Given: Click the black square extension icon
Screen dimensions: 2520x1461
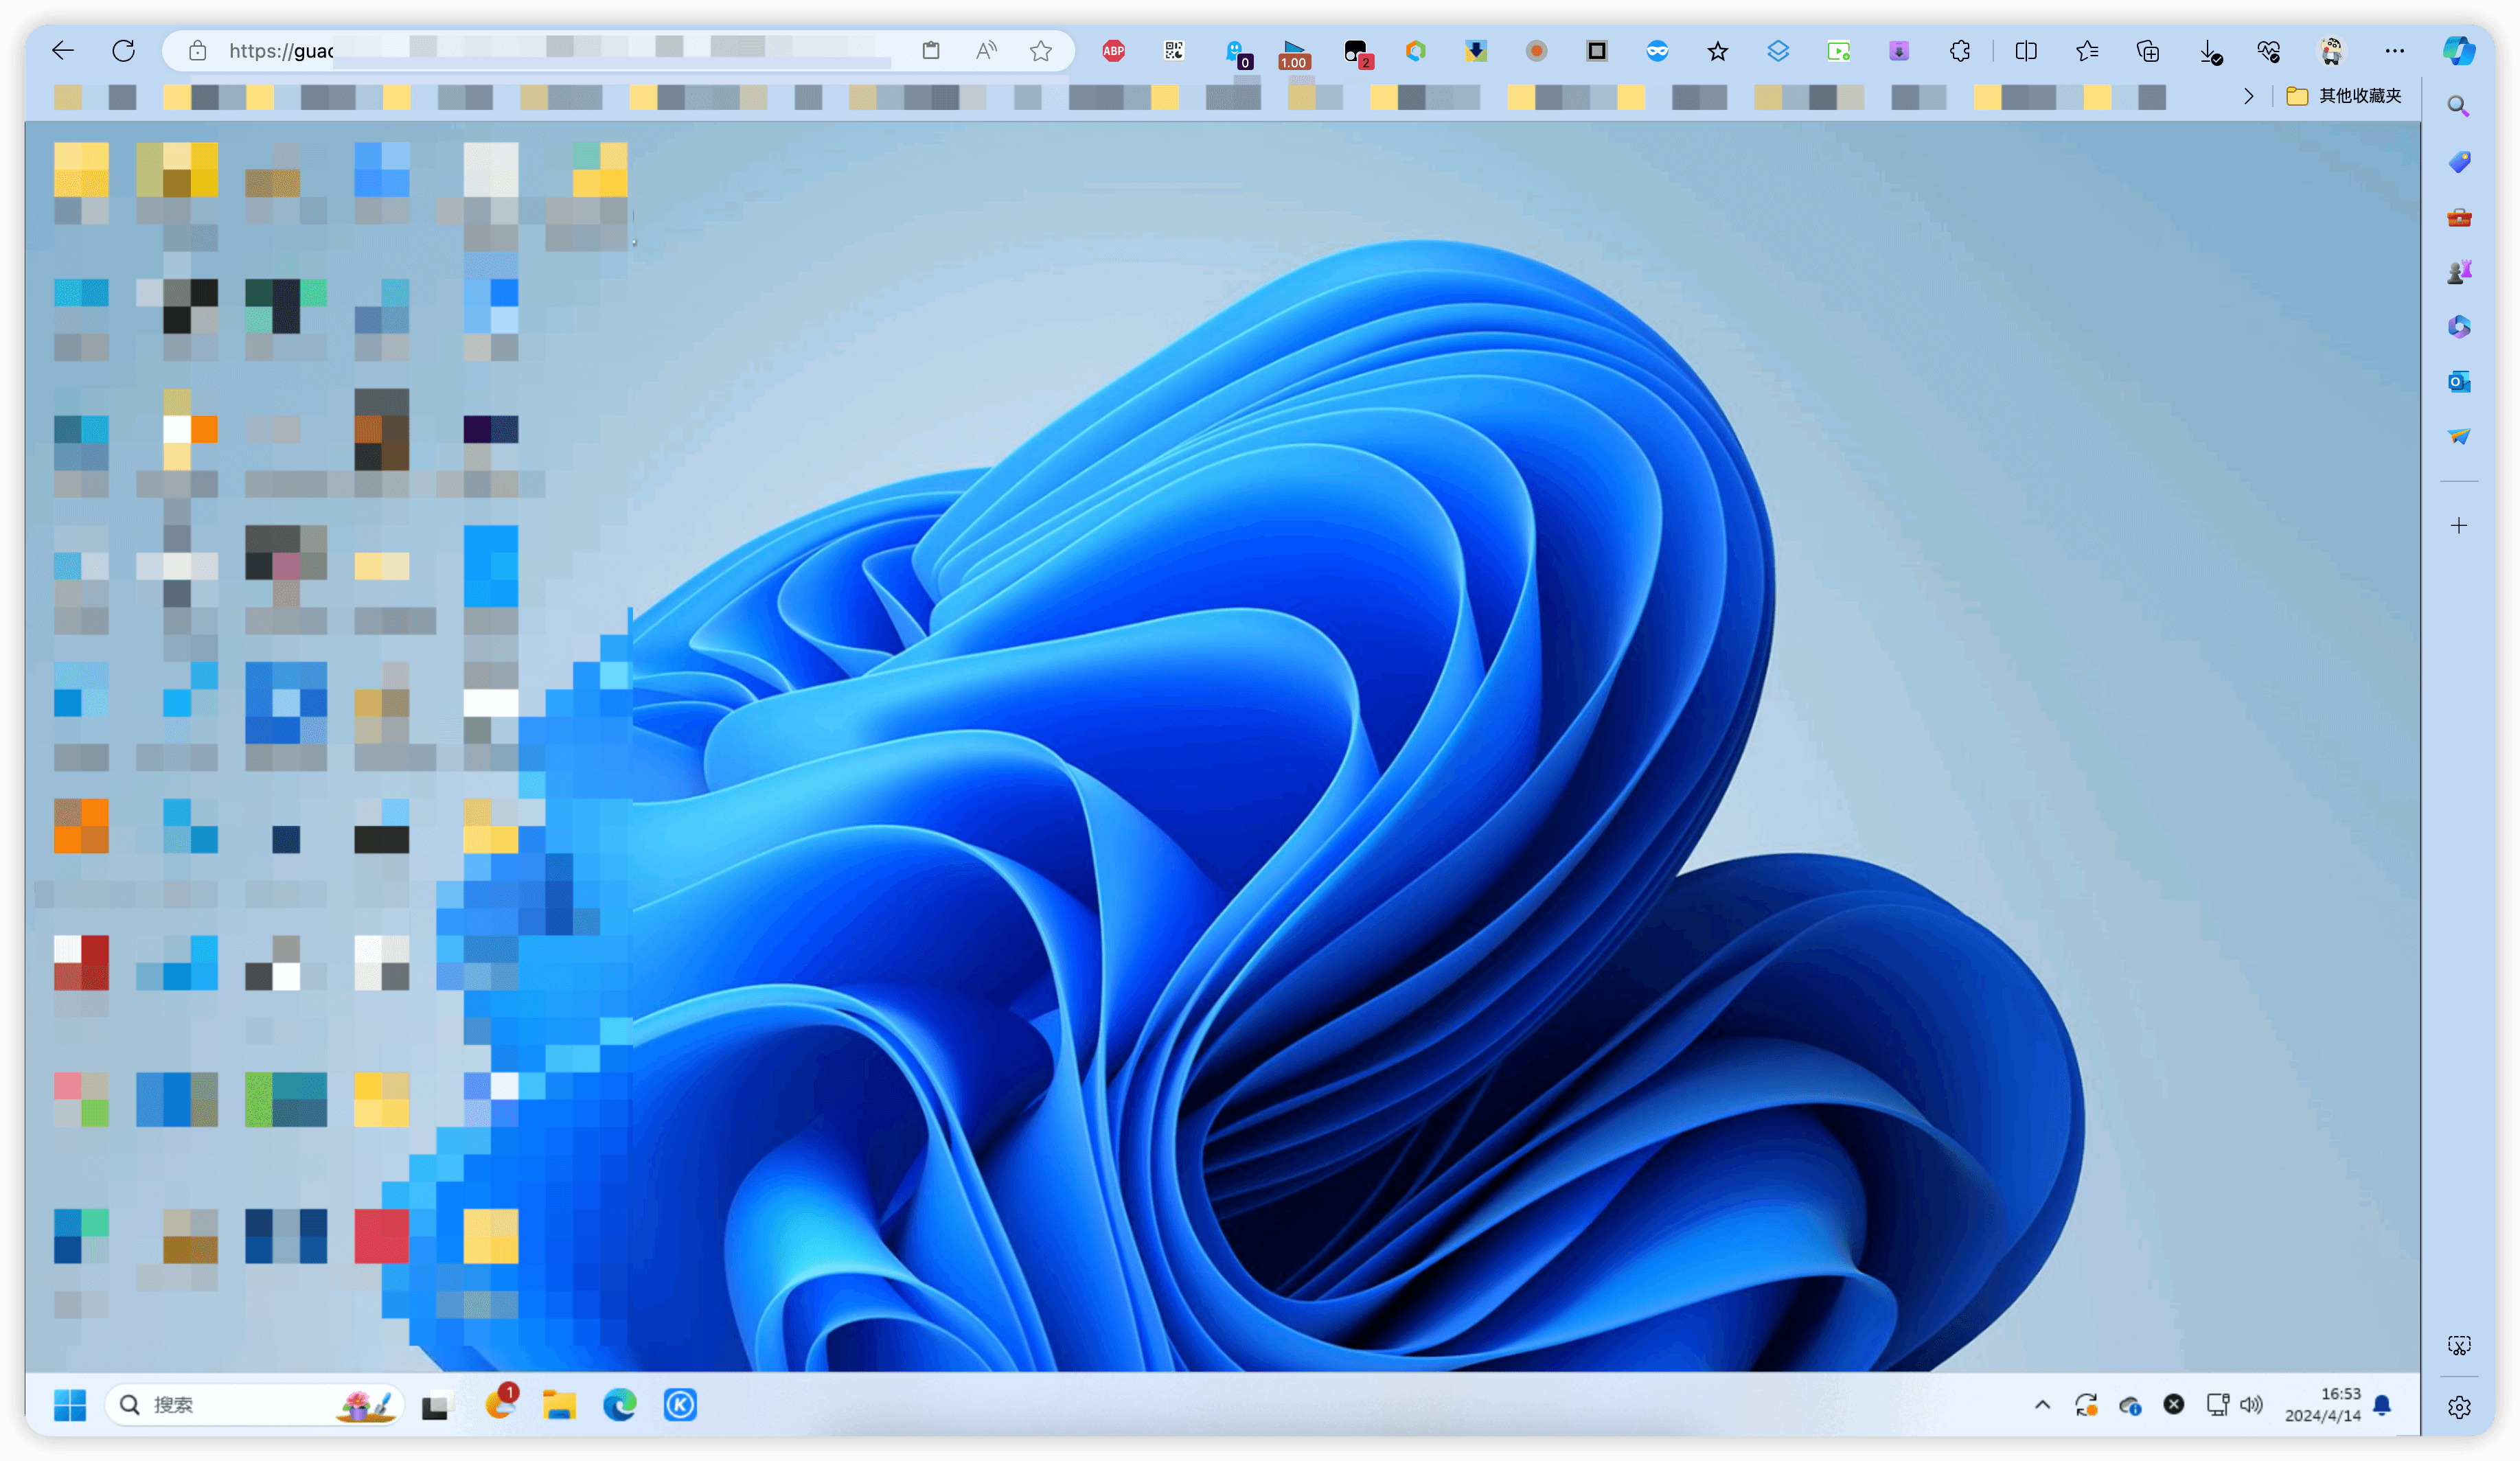Looking at the screenshot, I should click(1597, 50).
